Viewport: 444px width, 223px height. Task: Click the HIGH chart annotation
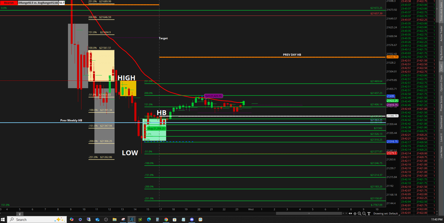point(127,78)
